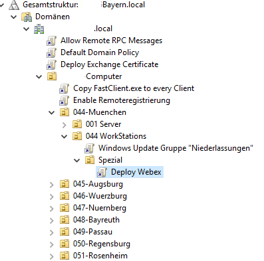Click the GPO icon for Deploy Exchange Certificate
Viewport: 264px width, 261px height.
point(52,65)
